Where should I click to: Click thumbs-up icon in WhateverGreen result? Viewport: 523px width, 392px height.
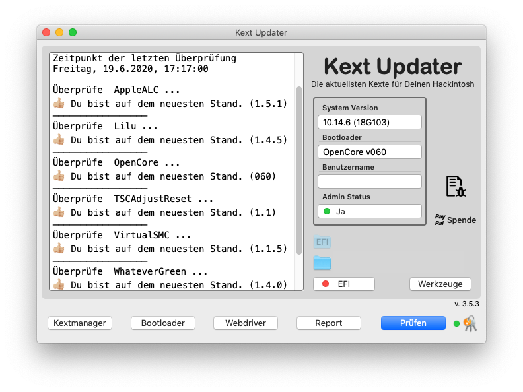pos(59,284)
